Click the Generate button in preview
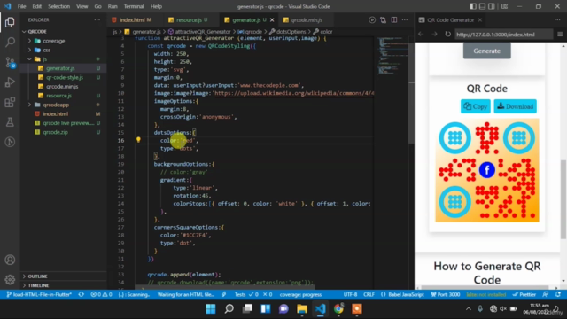 [486, 51]
